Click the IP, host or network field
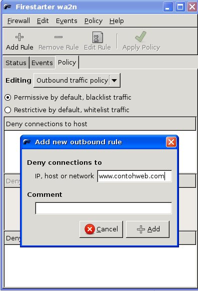Image resolution: width=198 pixels, height=292 pixels. [x=134, y=176]
